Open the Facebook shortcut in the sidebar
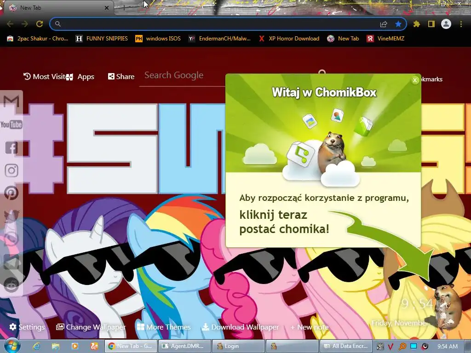Viewport: 471px width, 353px height. pyautogui.click(x=11, y=148)
